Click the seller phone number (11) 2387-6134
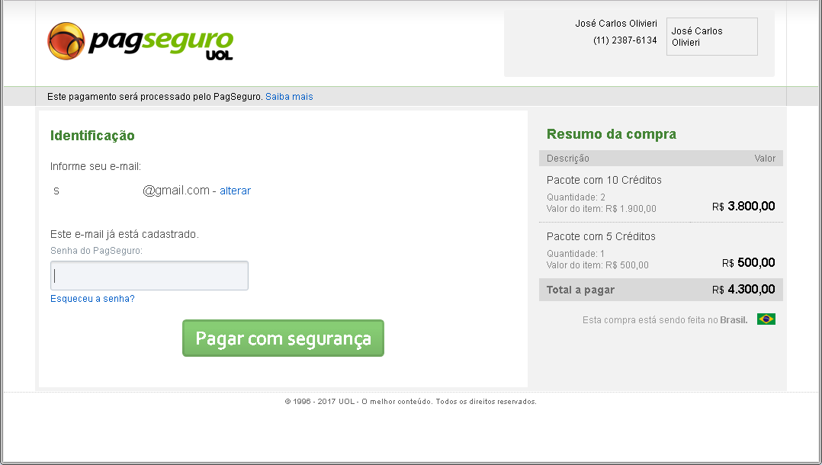The height and width of the screenshot is (465, 822). click(625, 40)
